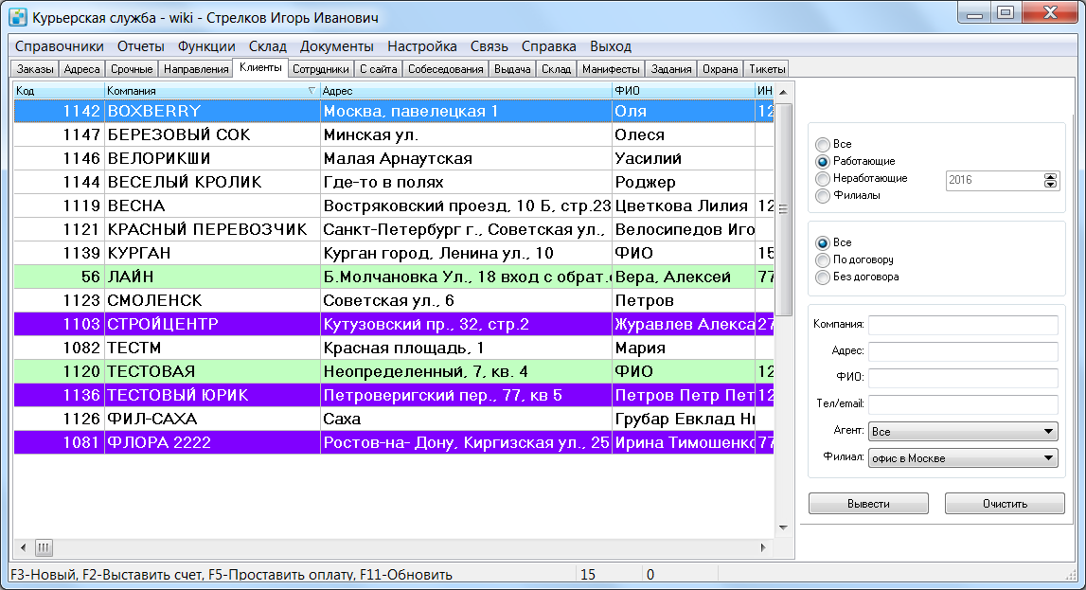The image size is (1086, 590).
Task: Click the Выход menu item
Action: pyautogui.click(x=610, y=46)
